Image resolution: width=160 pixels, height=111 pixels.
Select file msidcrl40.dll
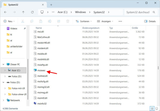(44, 43)
